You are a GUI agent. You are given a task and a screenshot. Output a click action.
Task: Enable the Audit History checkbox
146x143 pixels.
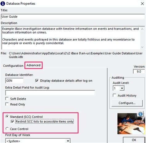coord(114,95)
